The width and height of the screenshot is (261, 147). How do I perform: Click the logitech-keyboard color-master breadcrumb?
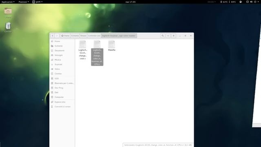[119, 36]
